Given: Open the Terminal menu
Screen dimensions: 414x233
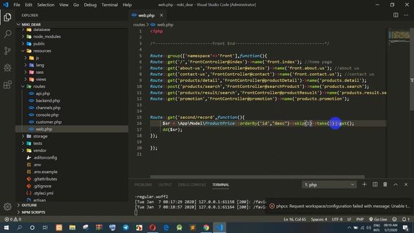Looking at the screenshot, I should coord(109,5).
